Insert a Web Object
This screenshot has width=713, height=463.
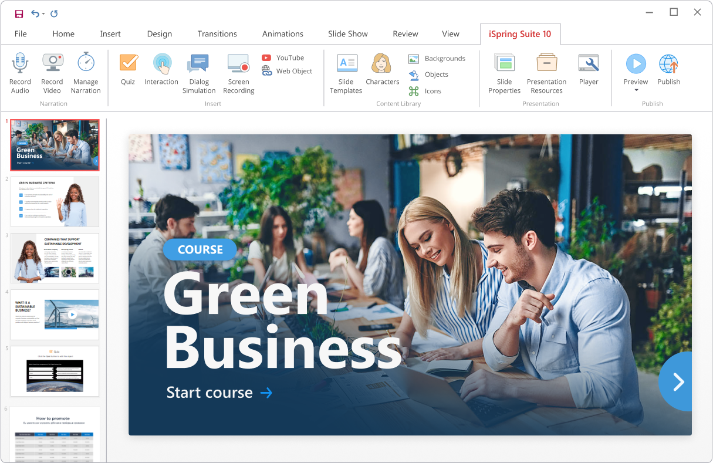pyautogui.click(x=287, y=71)
